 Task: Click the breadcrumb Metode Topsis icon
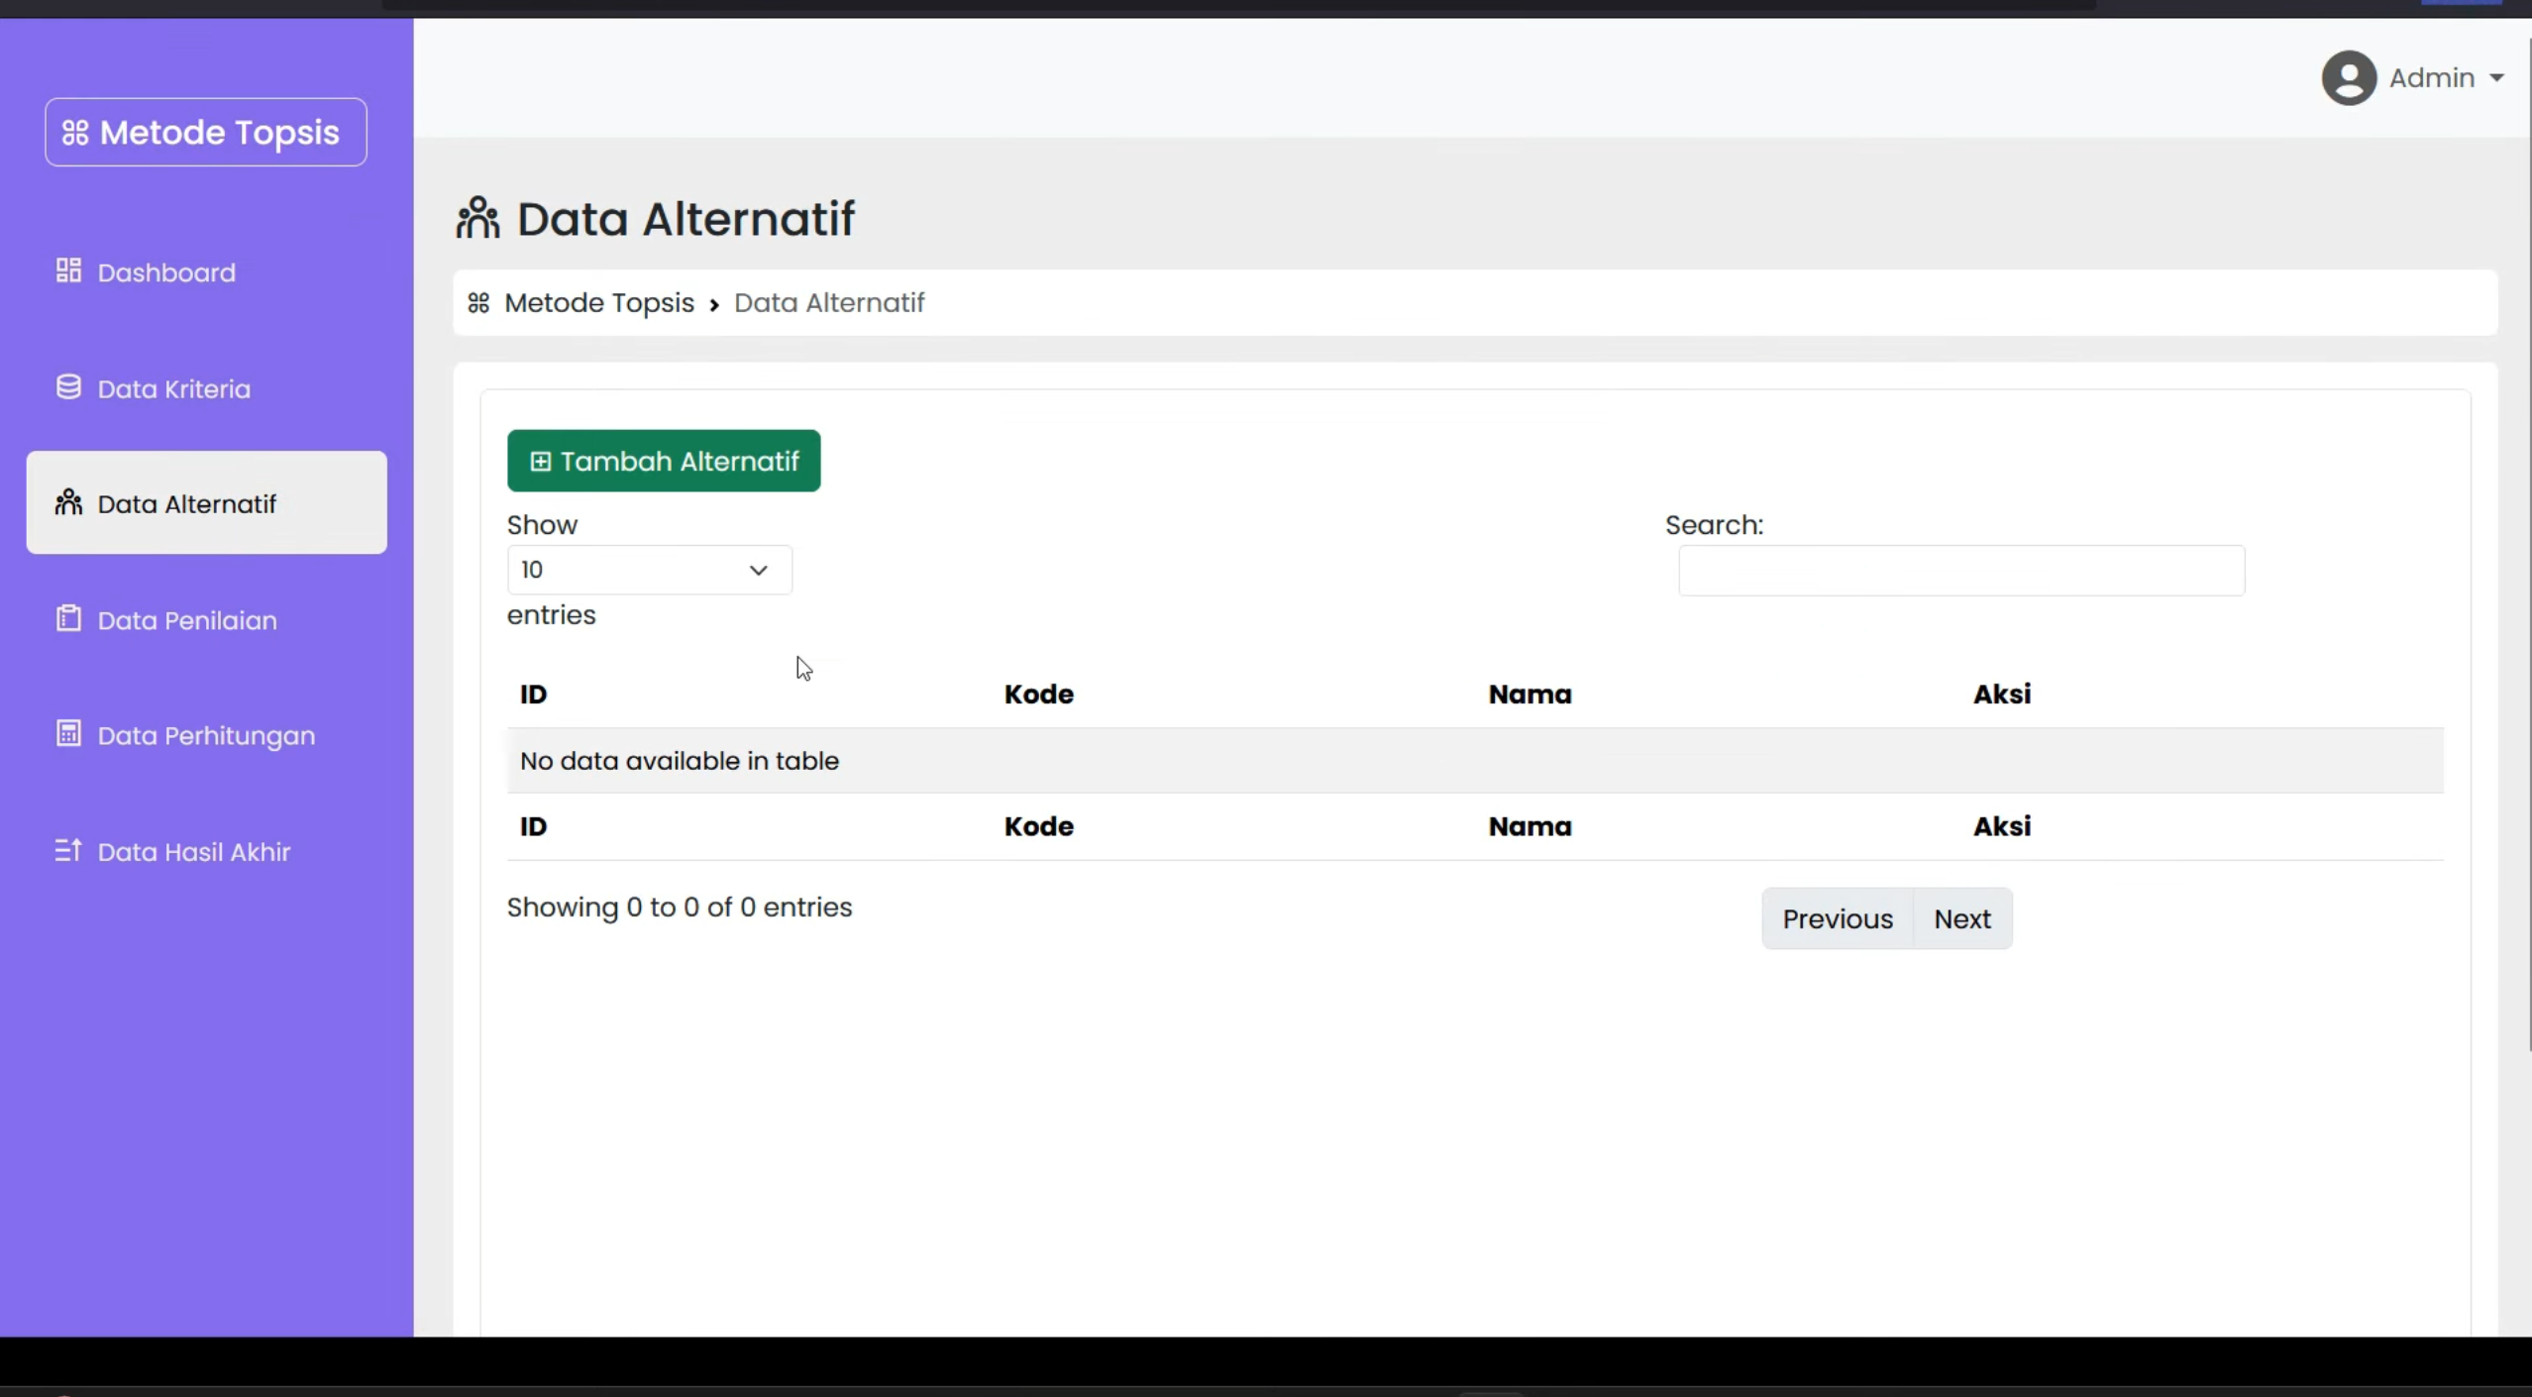(478, 303)
